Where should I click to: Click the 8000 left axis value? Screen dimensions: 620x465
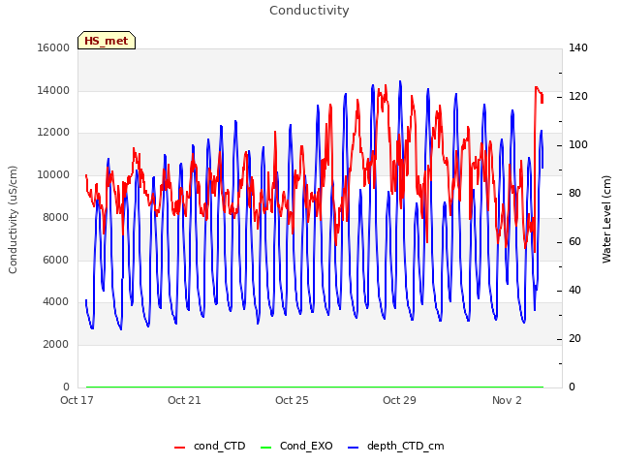pos(56,217)
